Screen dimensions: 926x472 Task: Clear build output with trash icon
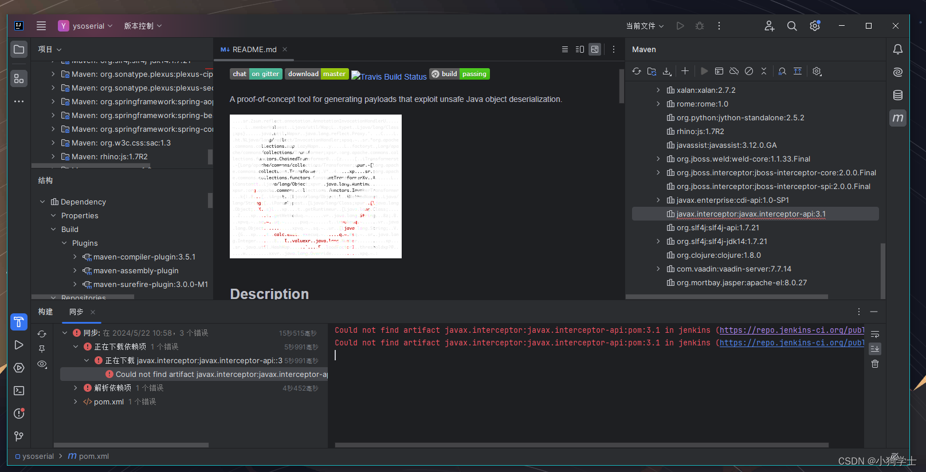875,364
